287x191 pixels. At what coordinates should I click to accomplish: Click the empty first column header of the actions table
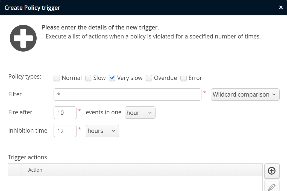15,170
